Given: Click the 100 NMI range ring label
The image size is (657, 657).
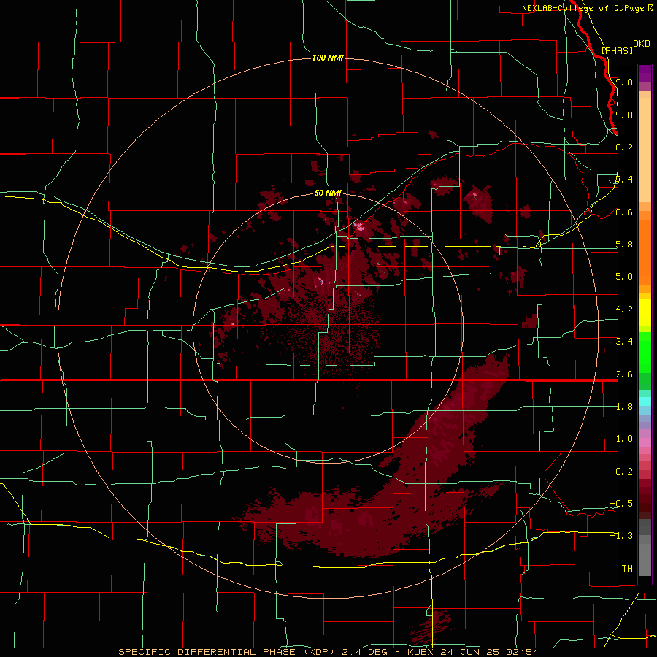Looking at the screenshot, I should 328,58.
